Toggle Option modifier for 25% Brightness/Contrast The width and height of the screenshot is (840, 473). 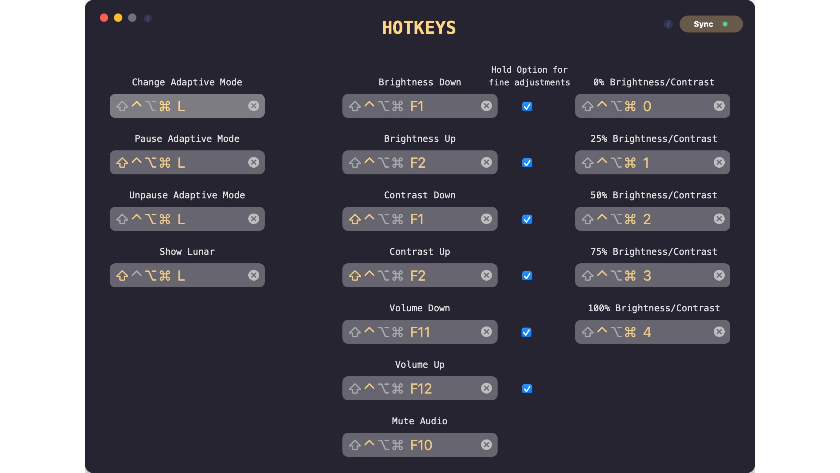tap(616, 163)
